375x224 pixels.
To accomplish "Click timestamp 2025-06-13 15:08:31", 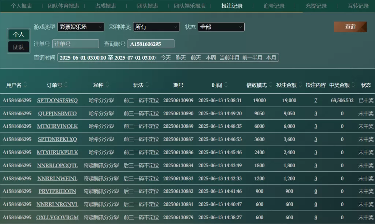I will (x=220, y=100).
